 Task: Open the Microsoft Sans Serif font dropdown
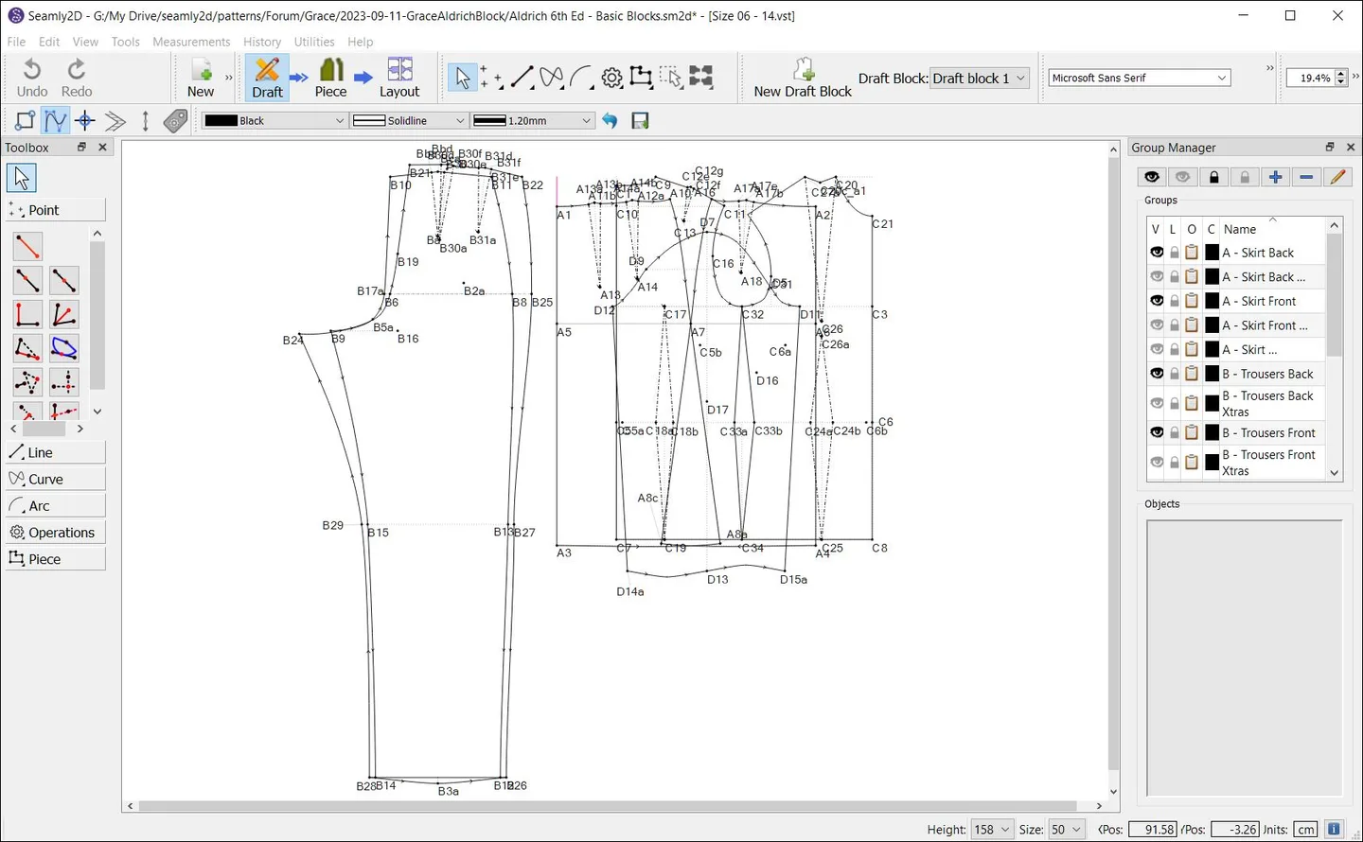1140,78
